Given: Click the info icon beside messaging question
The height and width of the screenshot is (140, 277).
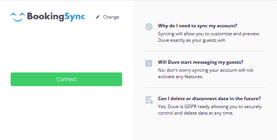Looking at the screenshot, I should click(149, 63).
